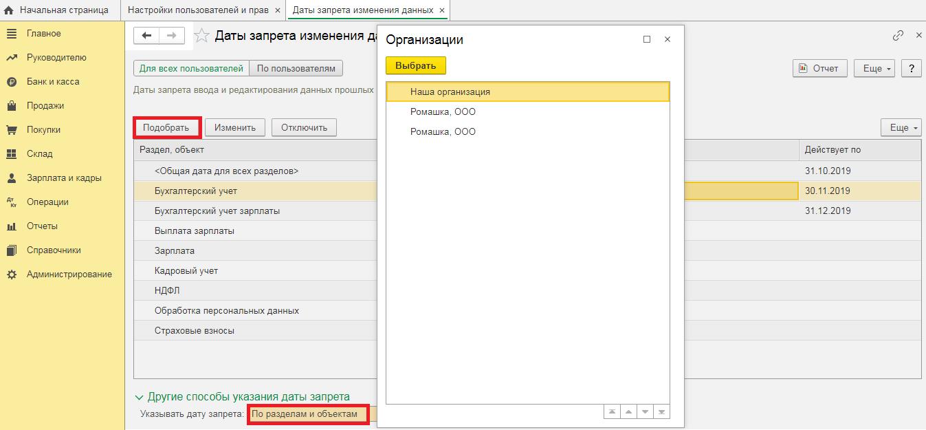This screenshot has height=430, width=926.
Task: Select 'Наша организация' in the list
Action: 450,92
